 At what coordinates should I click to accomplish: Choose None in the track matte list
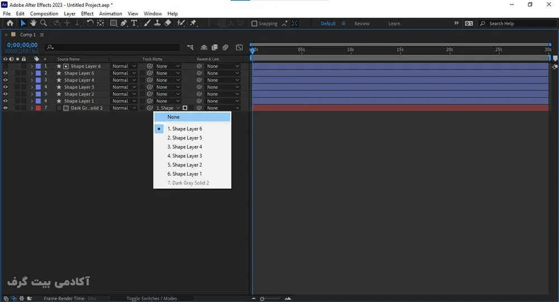pyautogui.click(x=192, y=117)
